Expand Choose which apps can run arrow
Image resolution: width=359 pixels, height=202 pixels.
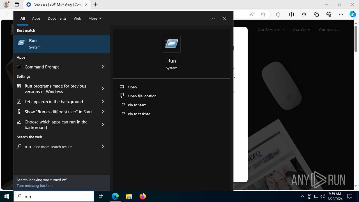pos(103,125)
